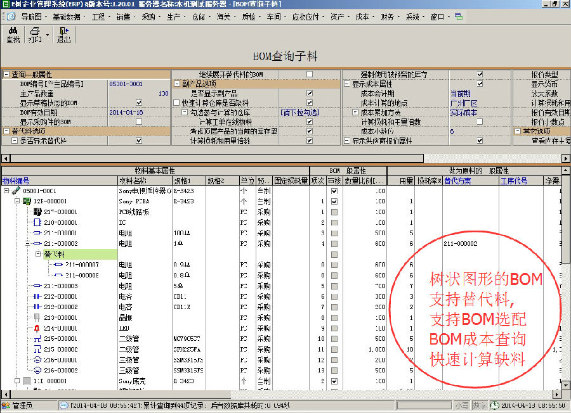Click the resistor icon beside 211-000003
This screenshot has width=571, height=413.
[36, 286]
